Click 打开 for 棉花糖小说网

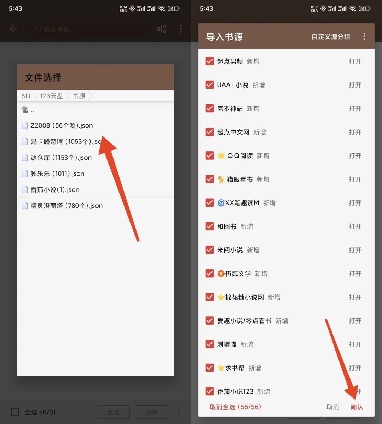click(355, 297)
